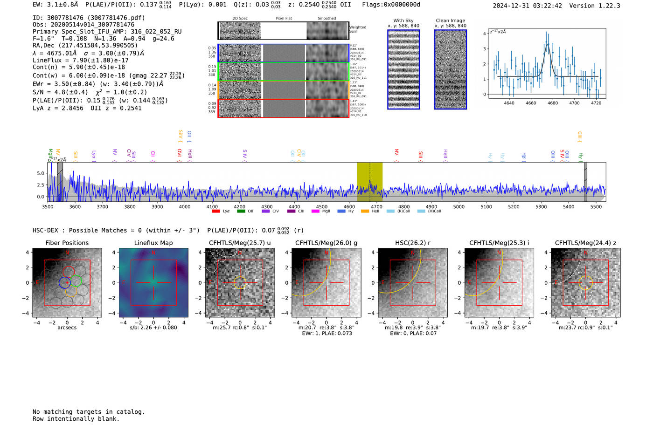The height and width of the screenshot is (444, 653).
Task: Click 'Obs: 20200514v014_3007781476' text
Action: click(83, 25)
